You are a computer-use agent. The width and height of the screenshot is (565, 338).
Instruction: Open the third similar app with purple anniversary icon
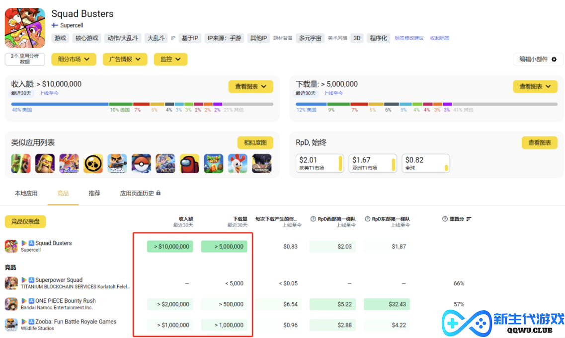pyautogui.click(x=69, y=163)
